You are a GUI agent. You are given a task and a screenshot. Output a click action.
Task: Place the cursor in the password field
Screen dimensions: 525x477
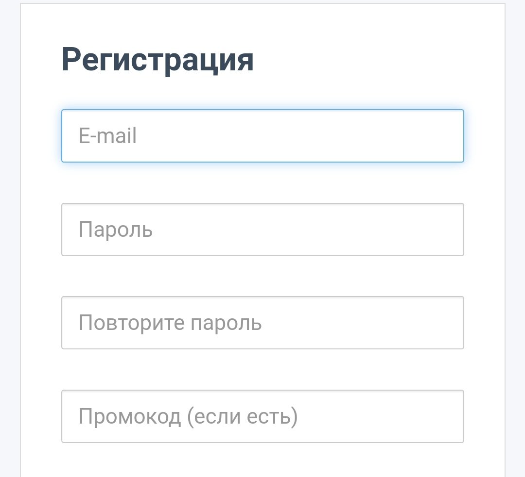pyautogui.click(x=262, y=230)
